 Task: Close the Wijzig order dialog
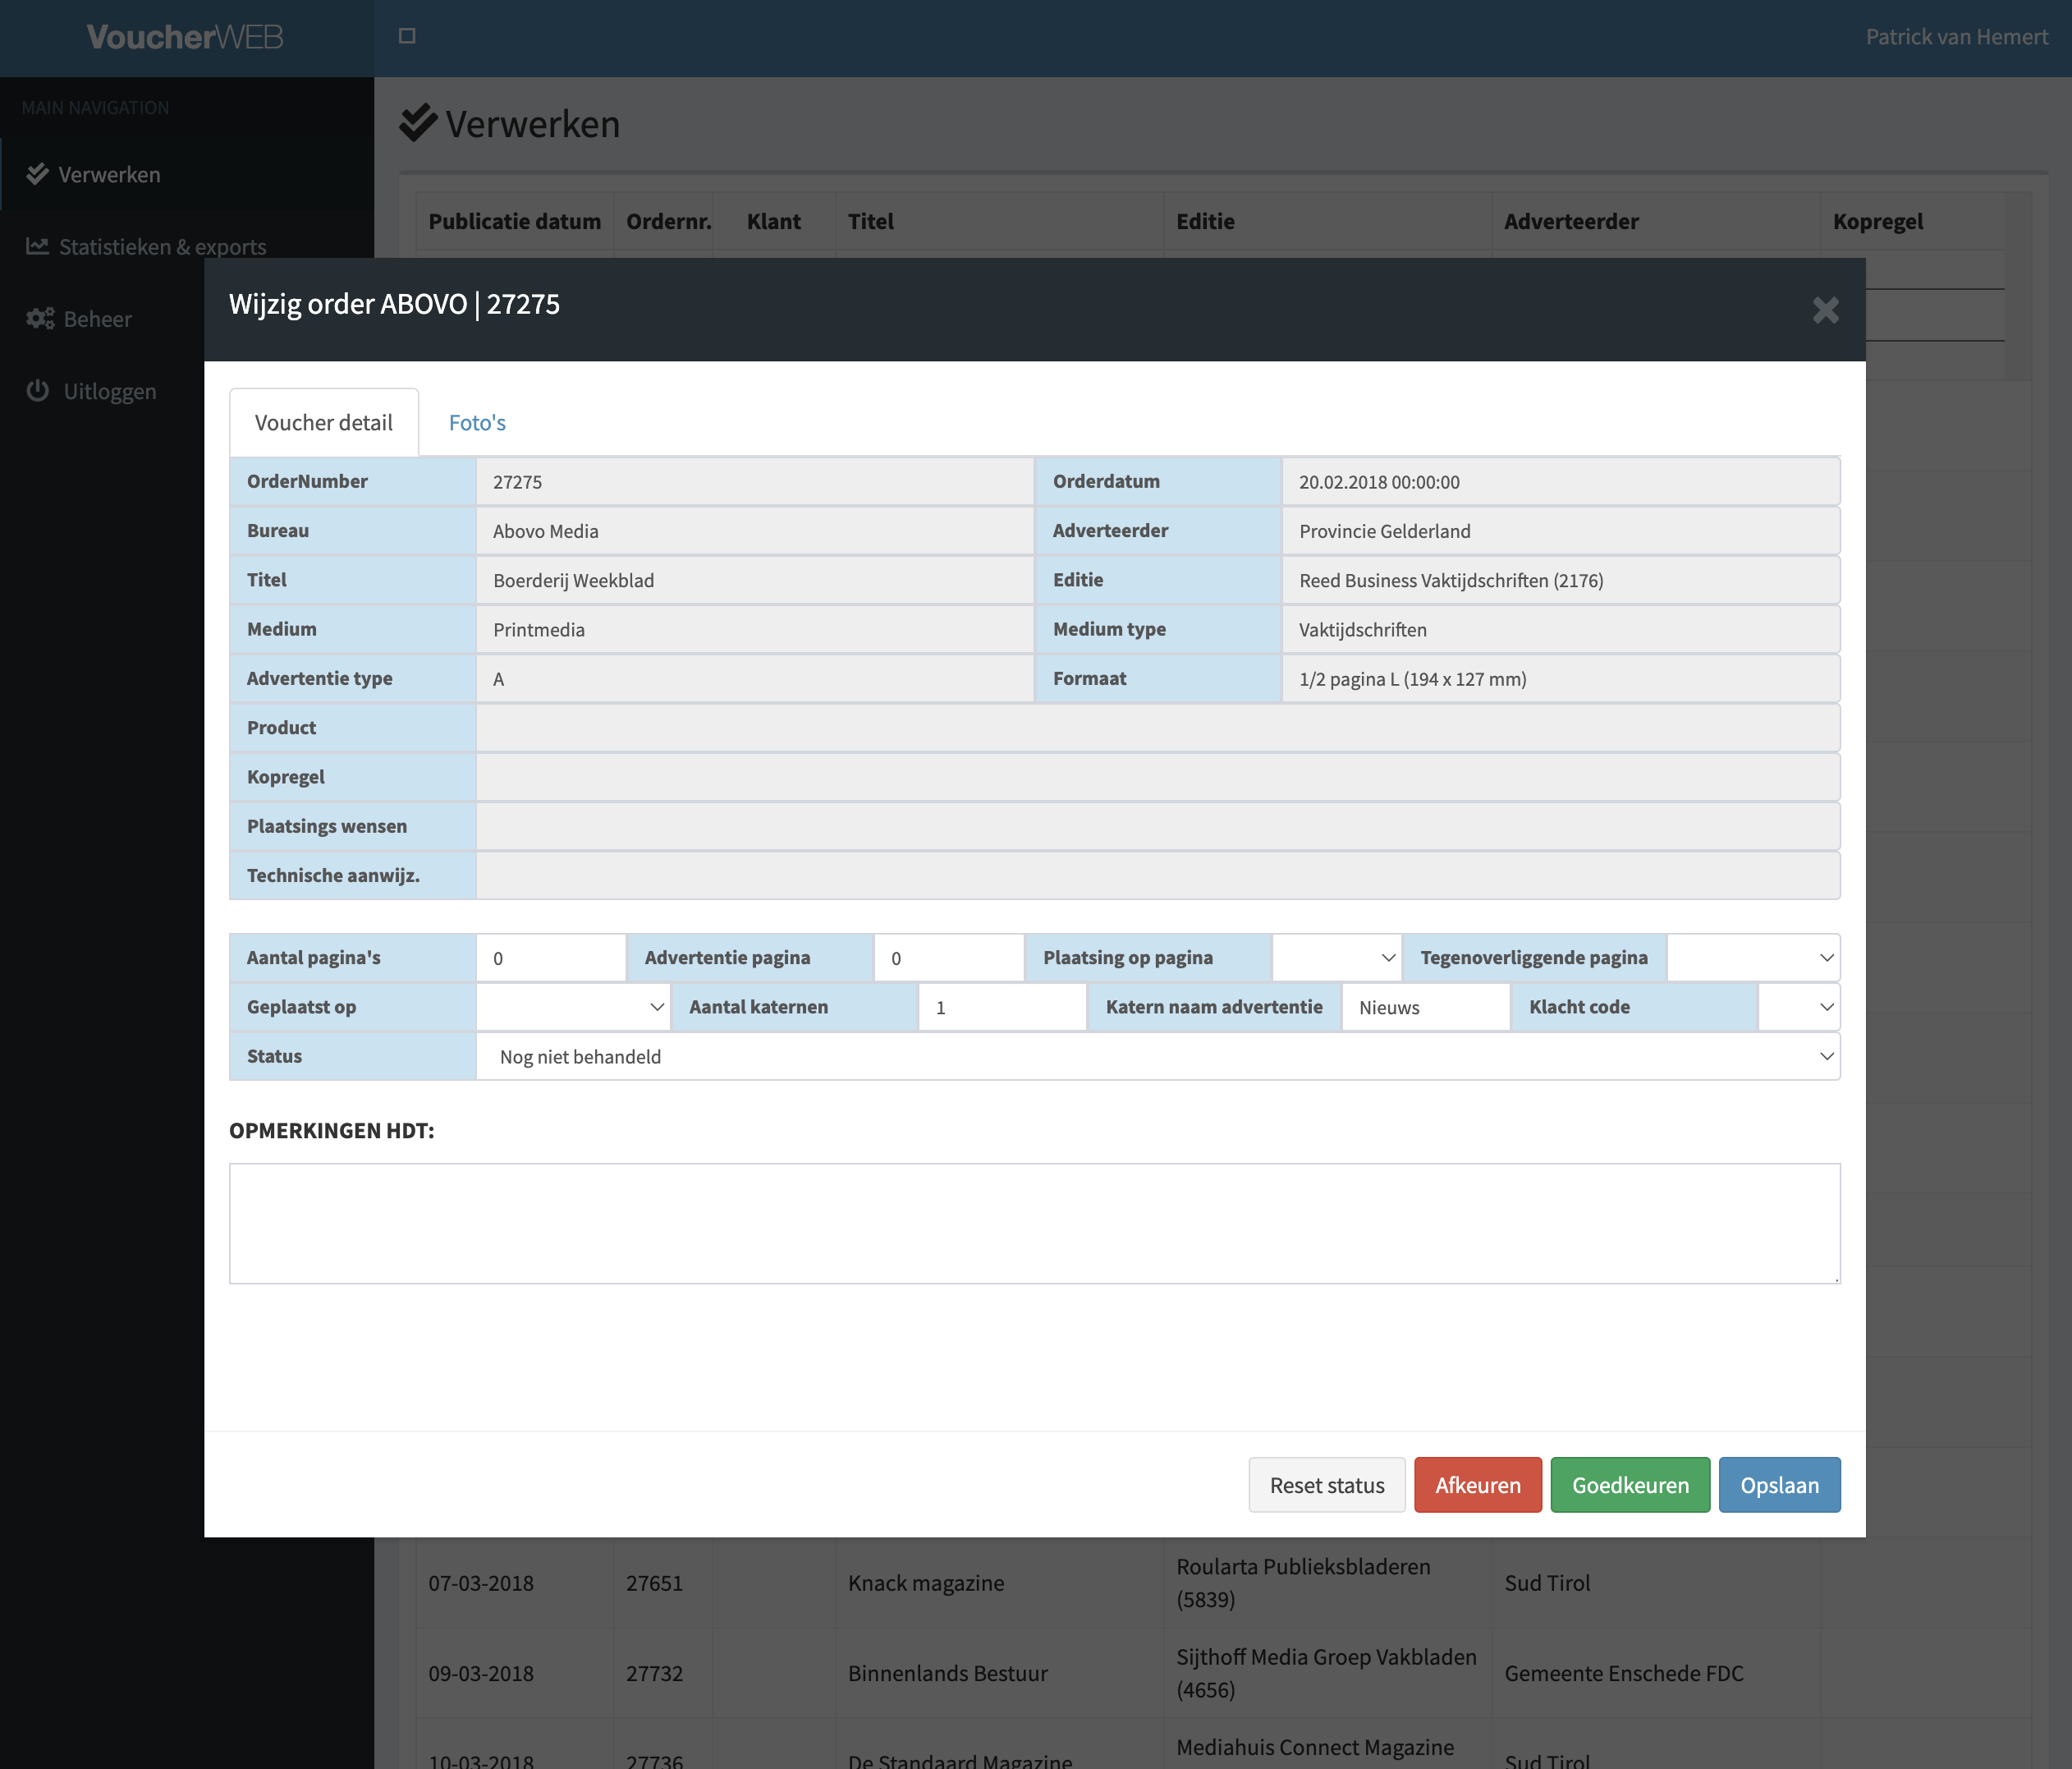1825,310
